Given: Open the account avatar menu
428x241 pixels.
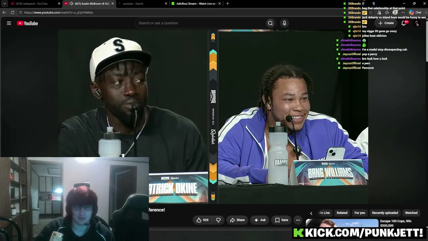Looking at the screenshot, I should [416, 23].
